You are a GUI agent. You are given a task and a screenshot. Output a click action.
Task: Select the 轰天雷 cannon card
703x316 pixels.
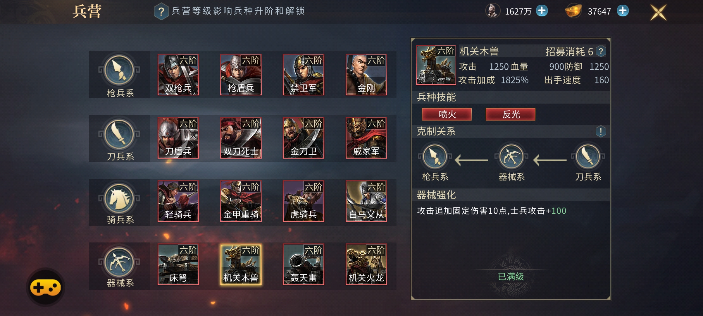304,264
